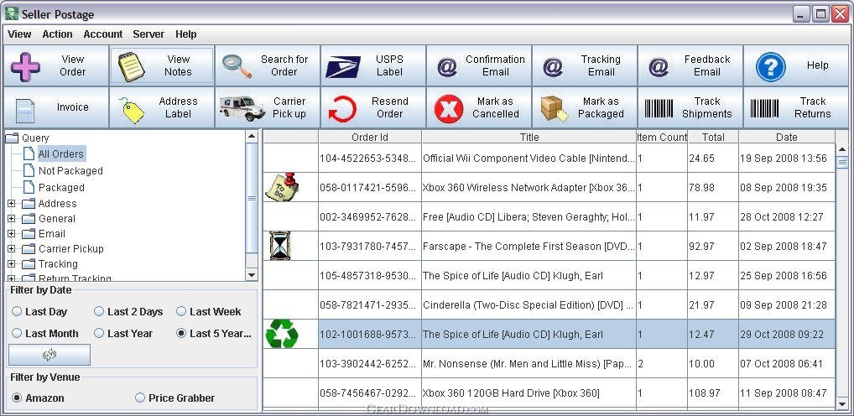Click query tree scrollbar down arrow
Screen dimensions: 854x416
pos(251,276)
